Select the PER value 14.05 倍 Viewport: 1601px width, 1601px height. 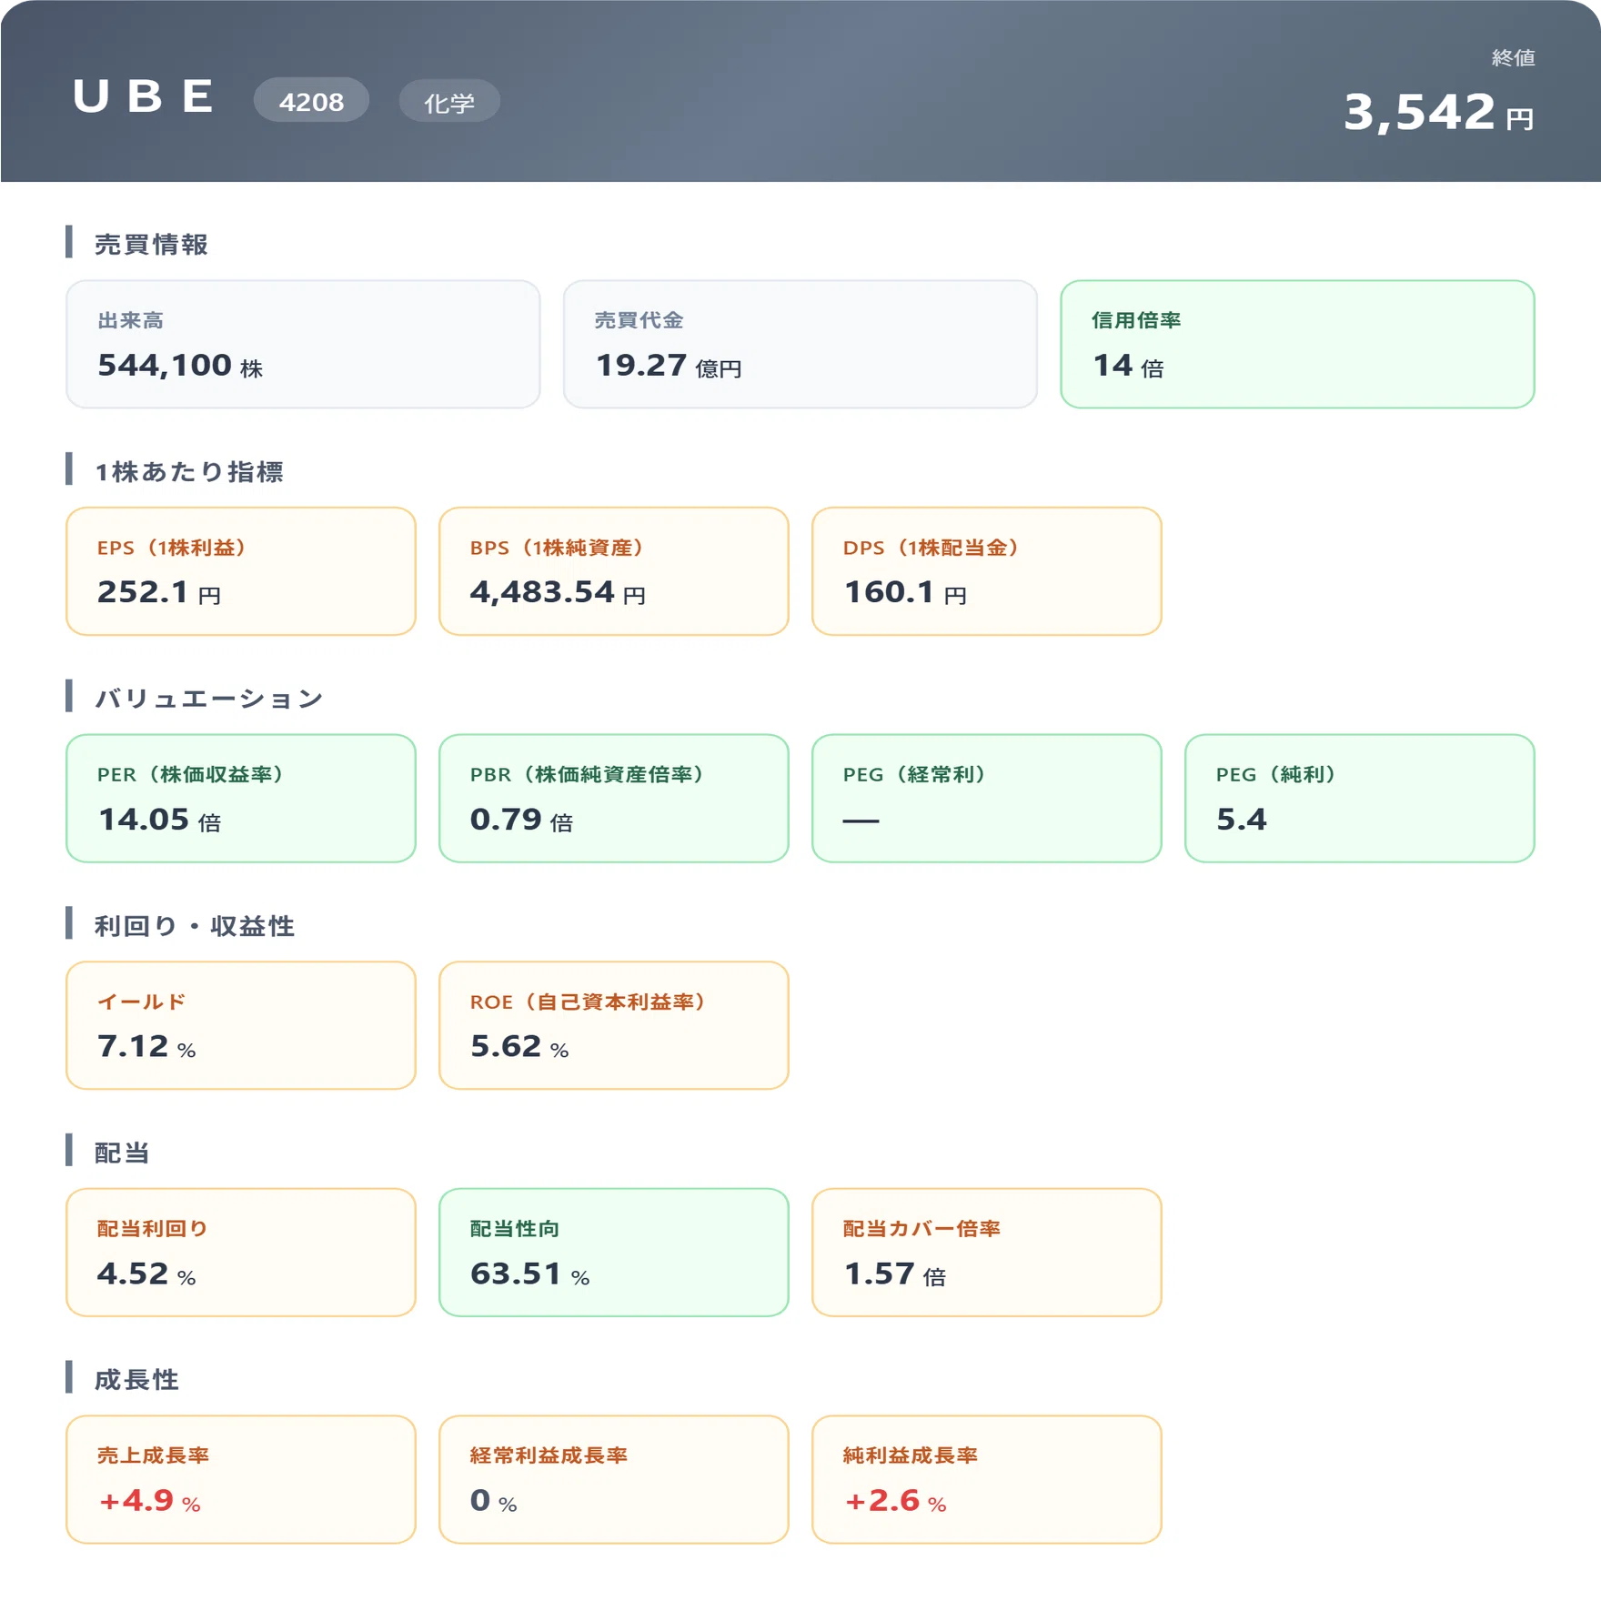pyautogui.click(x=159, y=820)
